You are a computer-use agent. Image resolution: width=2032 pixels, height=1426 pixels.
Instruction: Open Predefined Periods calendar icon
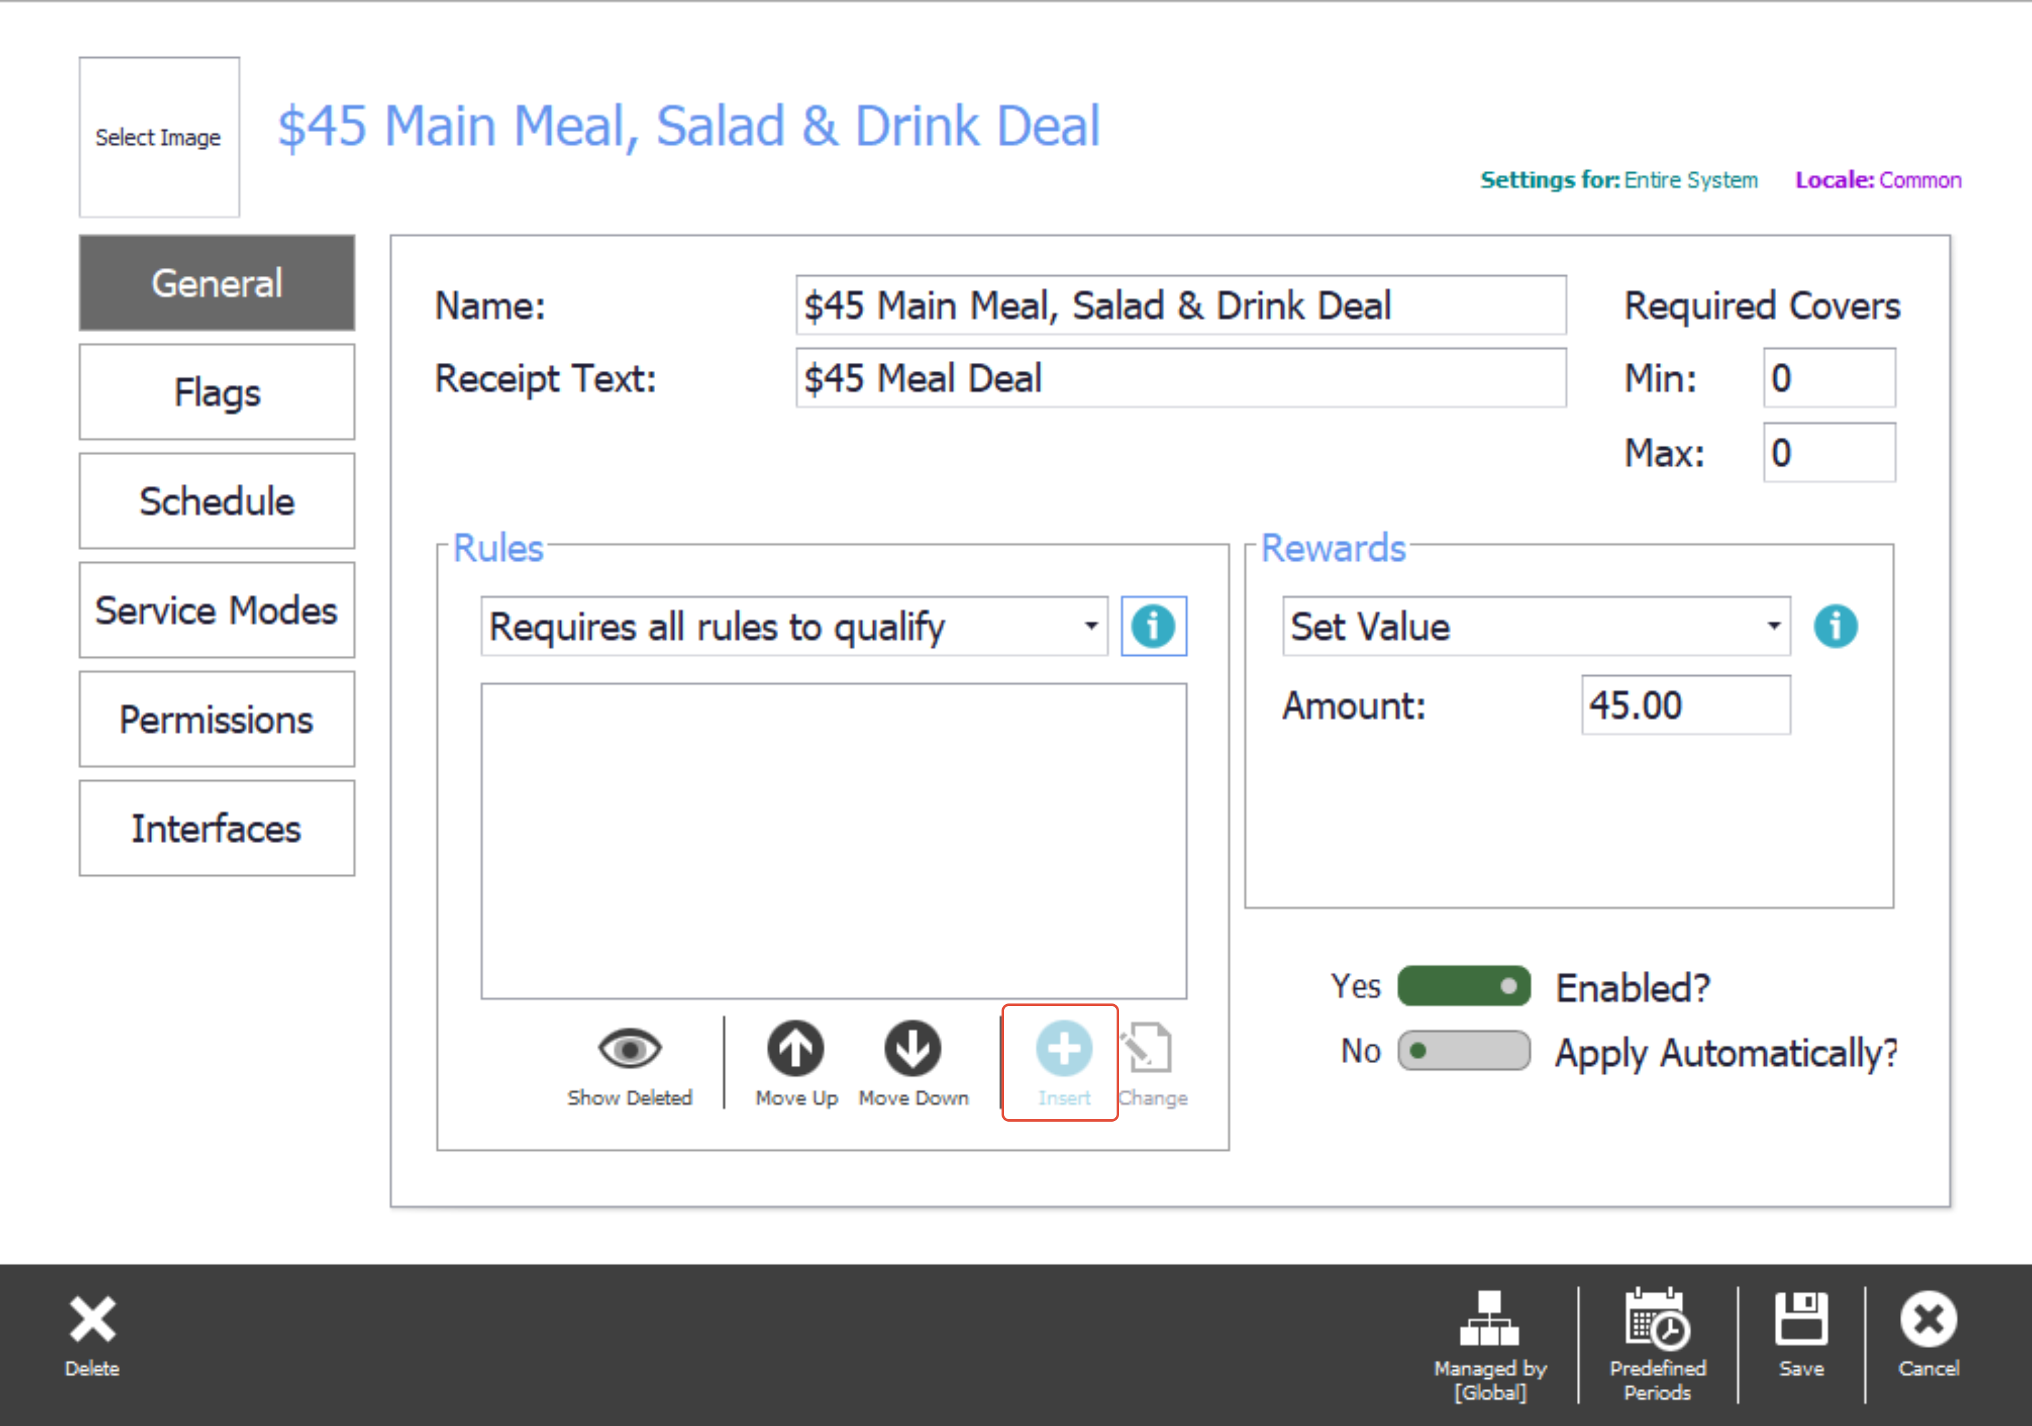[1657, 1318]
